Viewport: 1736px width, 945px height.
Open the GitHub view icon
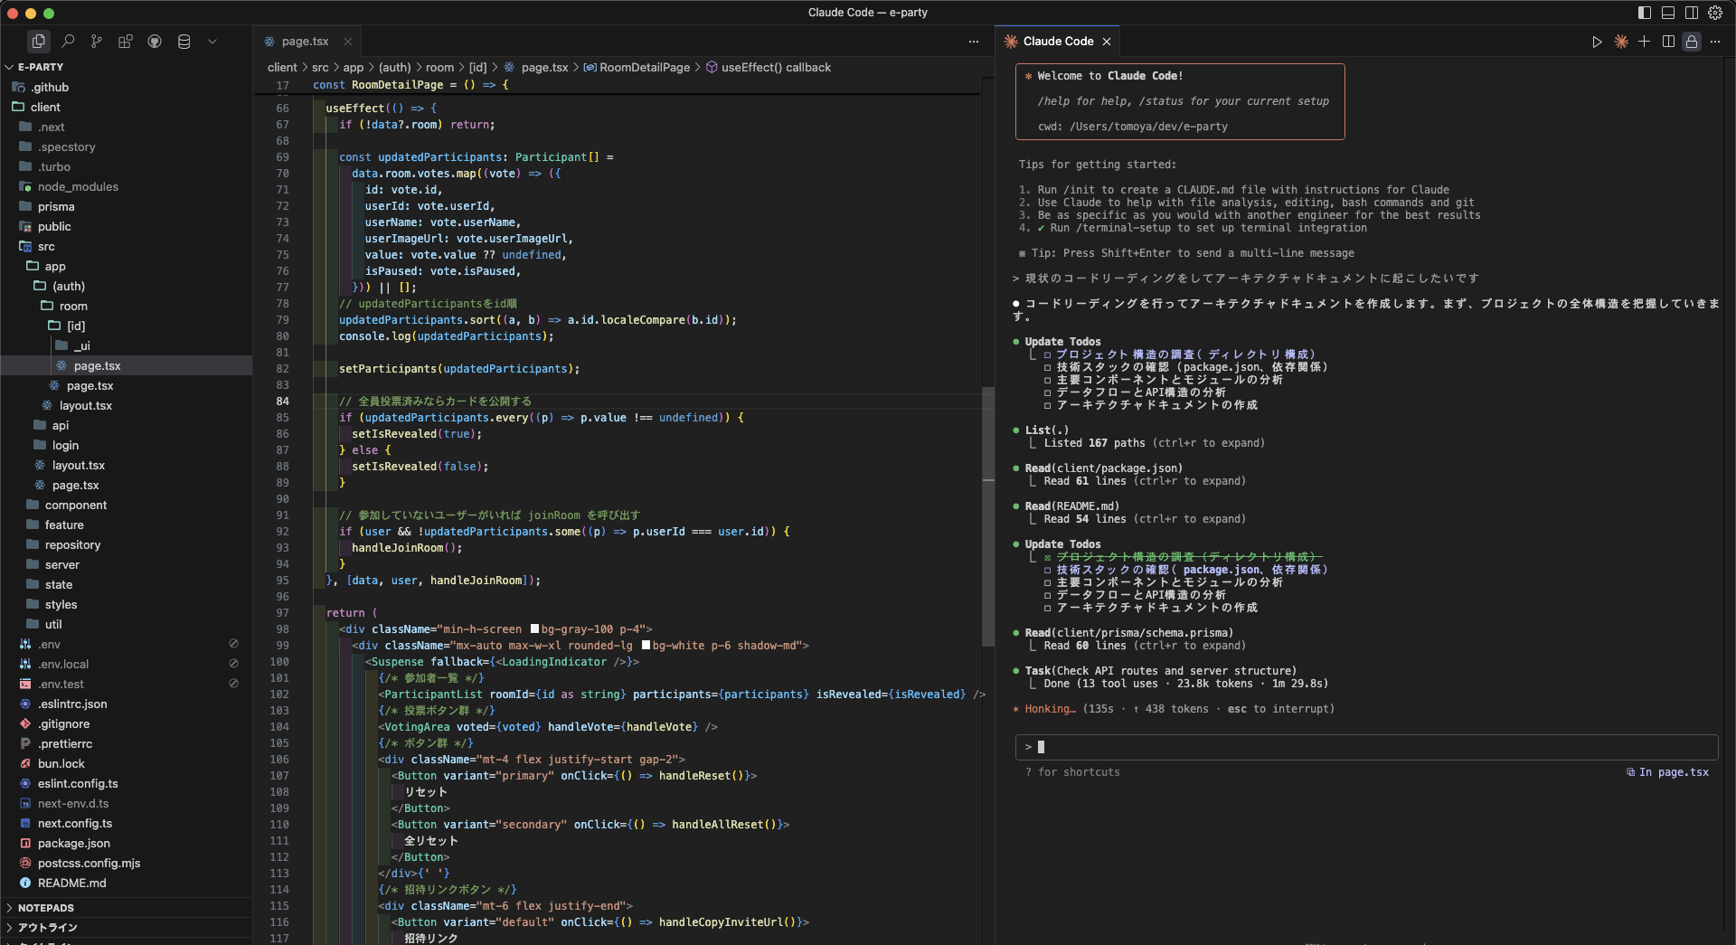pos(155,42)
